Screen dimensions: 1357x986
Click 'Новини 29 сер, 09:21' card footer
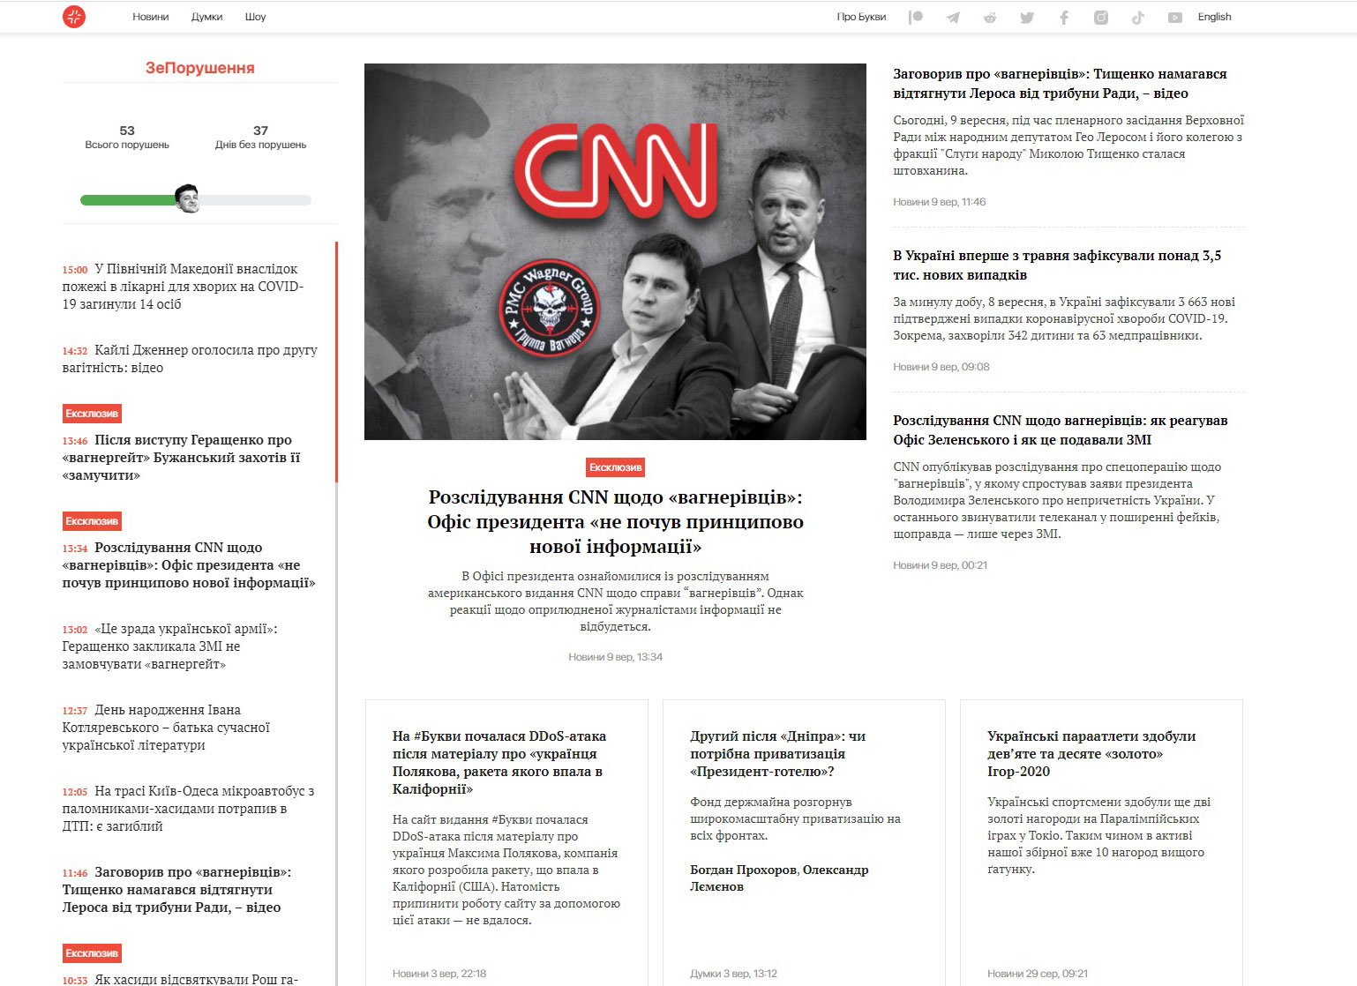pyautogui.click(x=1038, y=974)
